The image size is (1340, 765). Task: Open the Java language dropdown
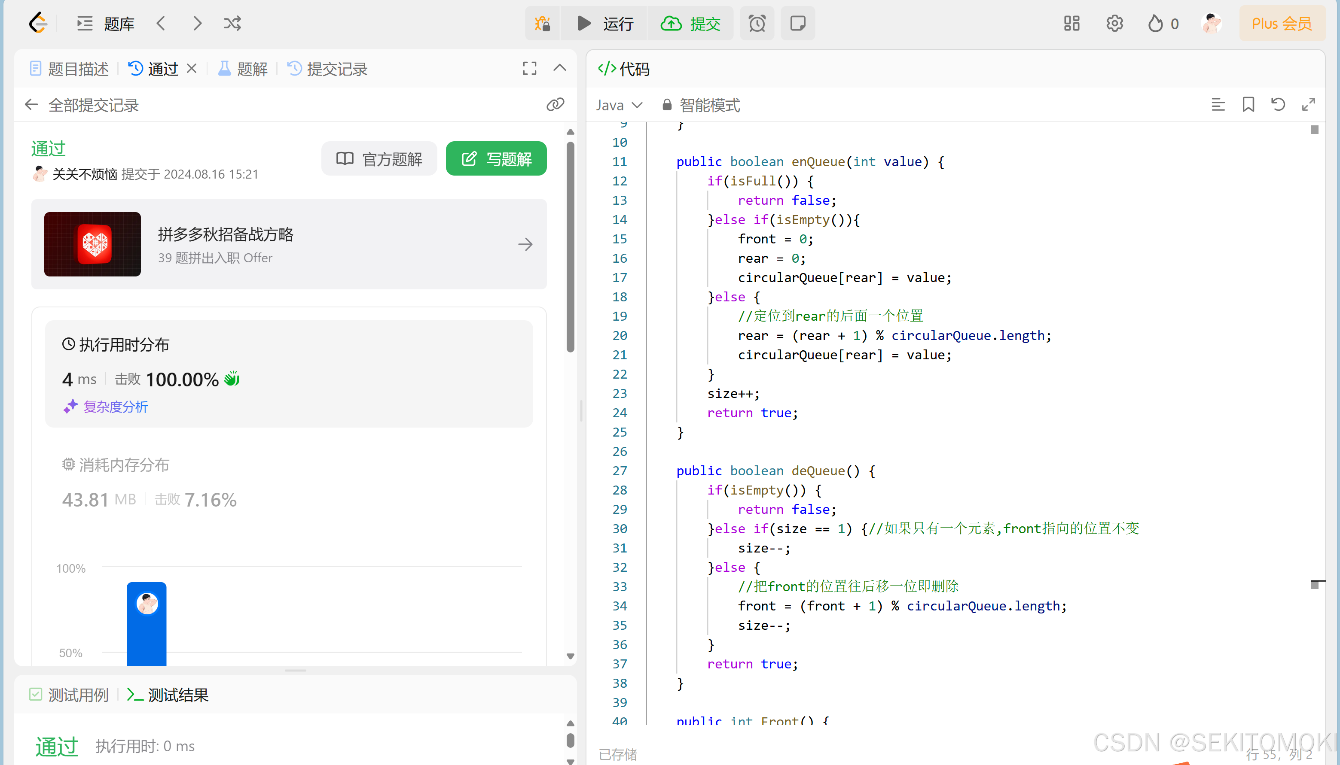[x=619, y=105]
